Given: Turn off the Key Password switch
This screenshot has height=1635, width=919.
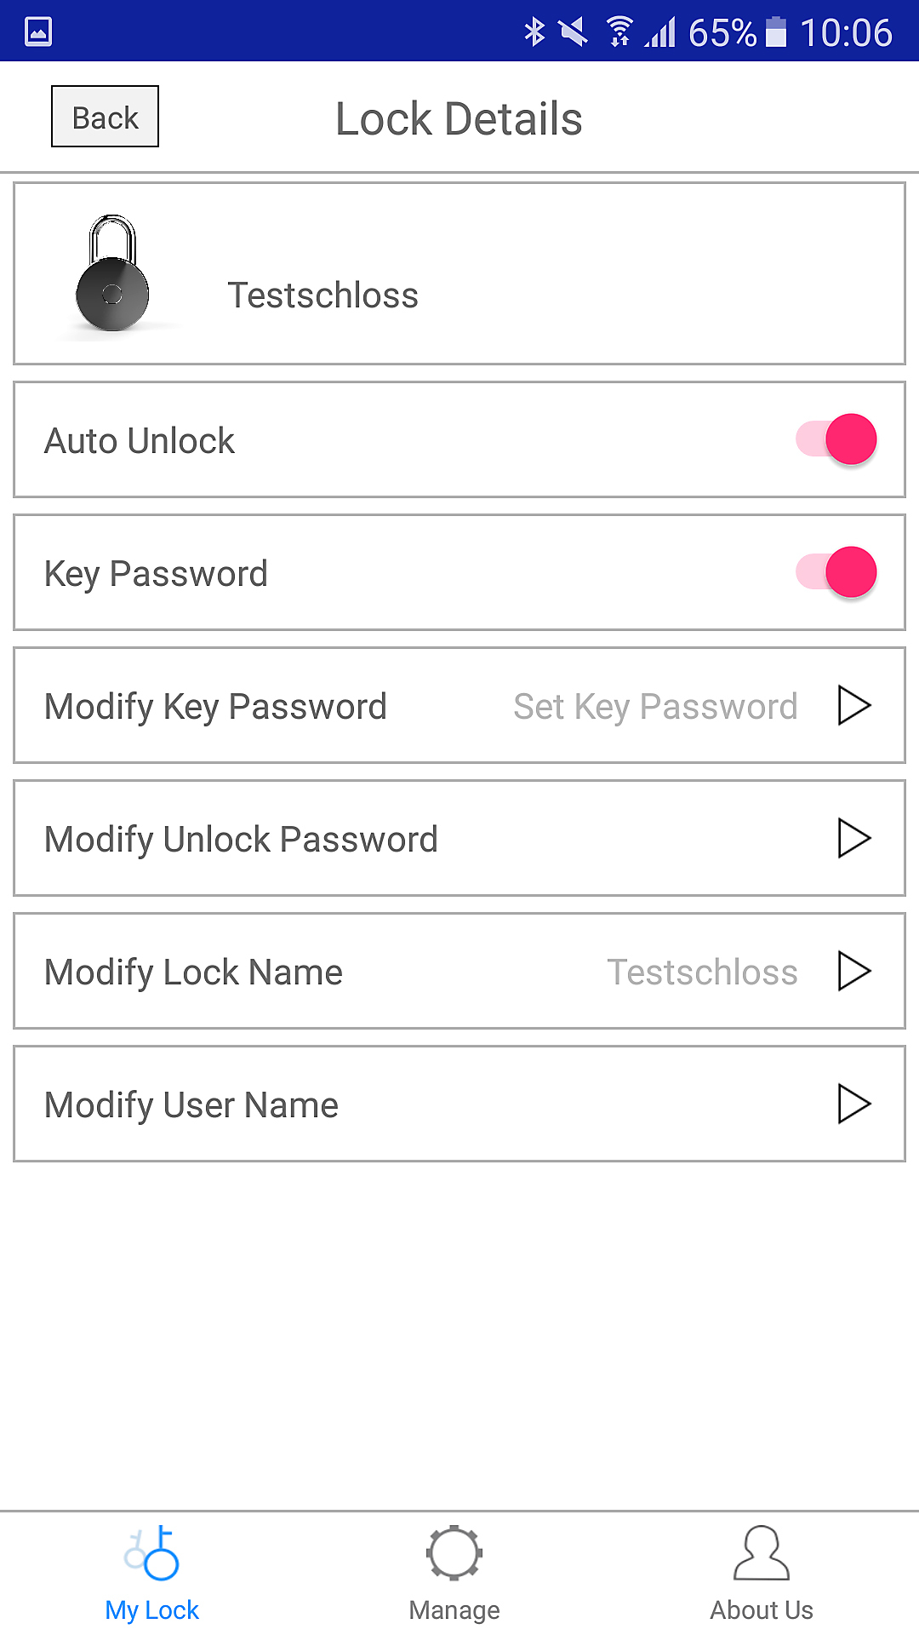Looking at the screenshot, I should coord(836,572).
